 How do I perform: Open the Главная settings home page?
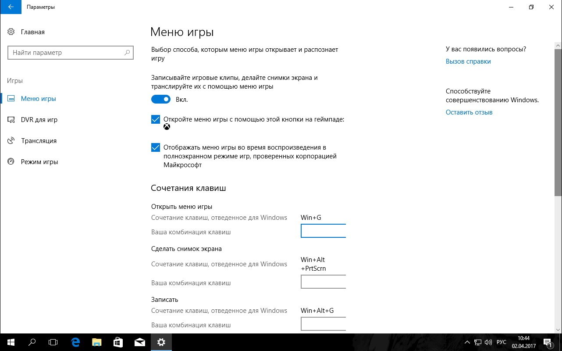coord(26,32)
